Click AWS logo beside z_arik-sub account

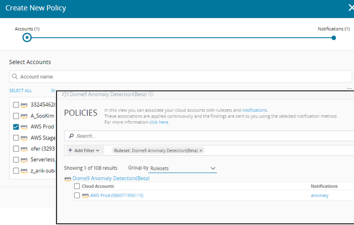tap(24, 171)
